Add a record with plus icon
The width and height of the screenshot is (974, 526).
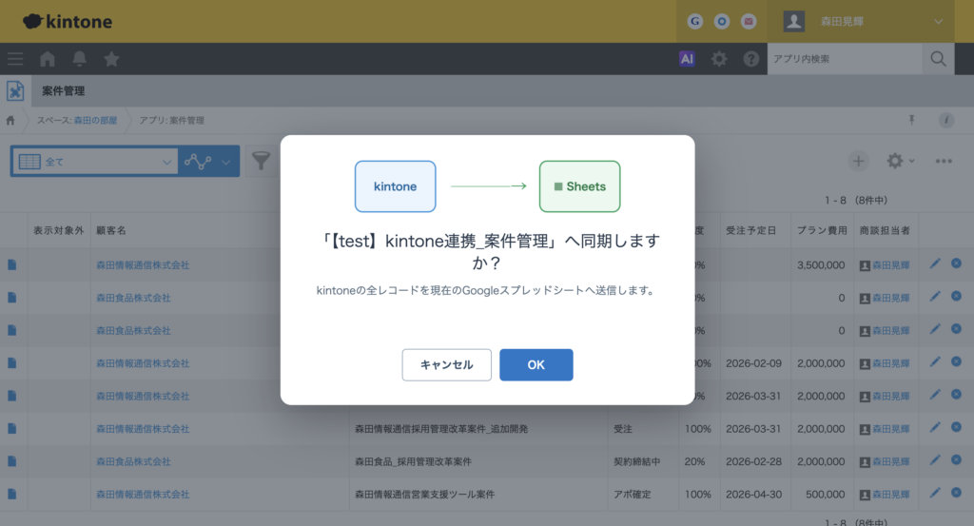(859, 162)
